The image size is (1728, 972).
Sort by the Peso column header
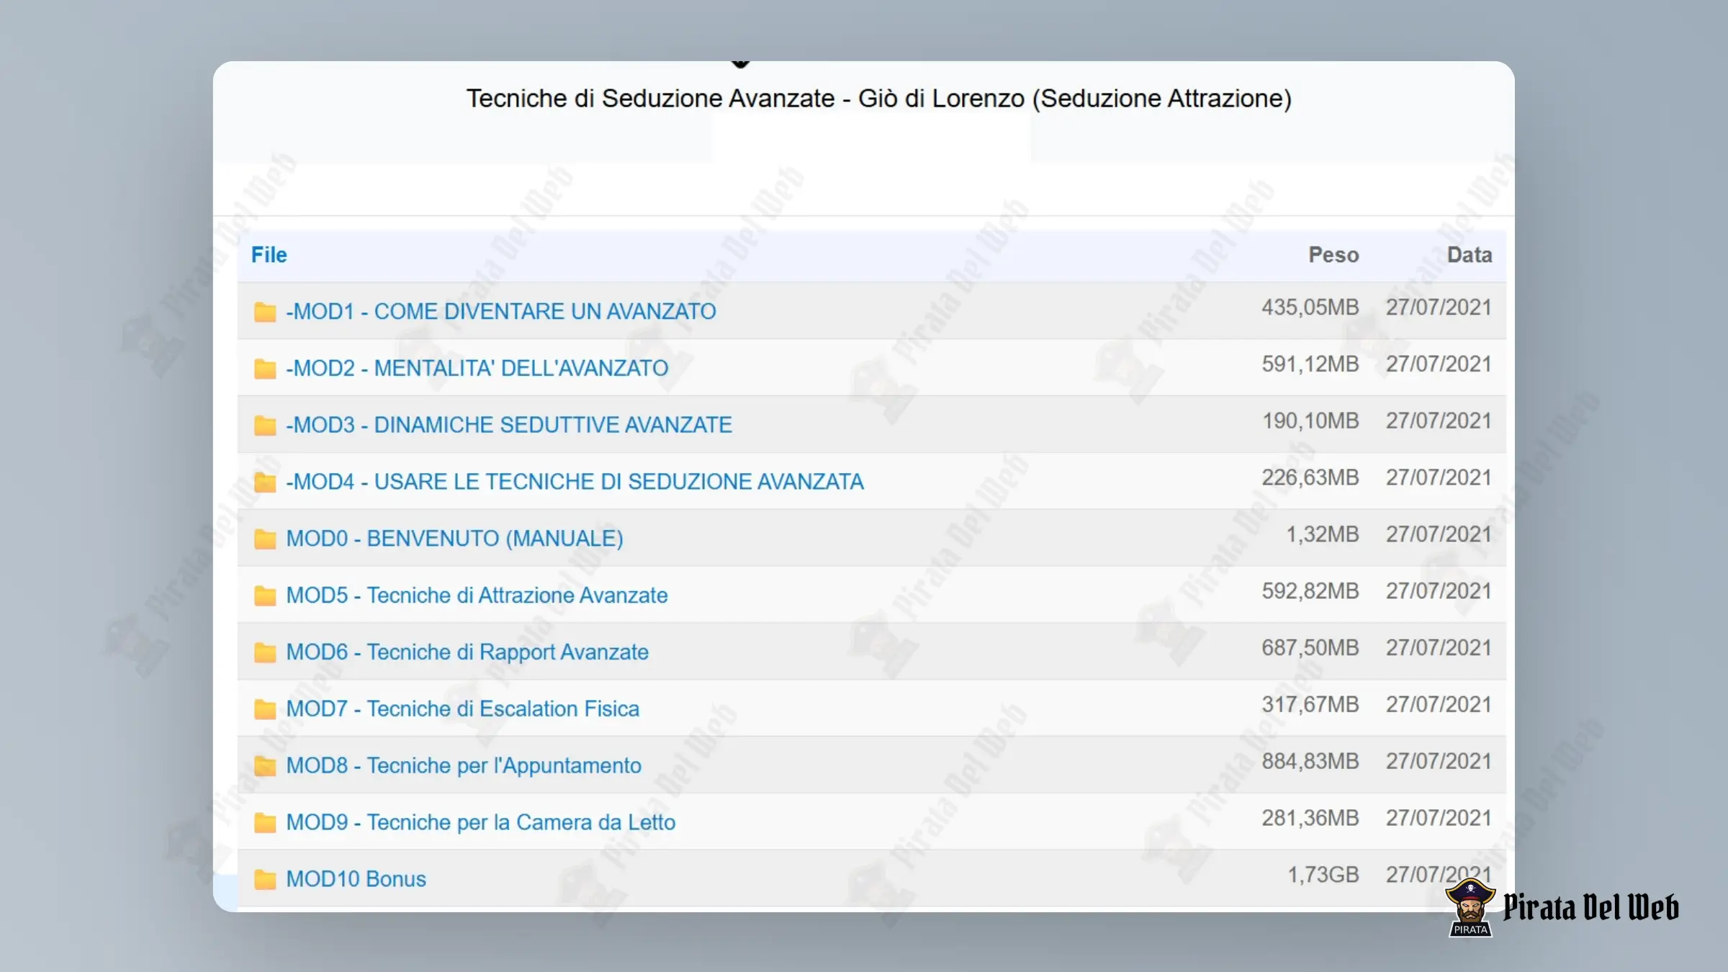1333,255
